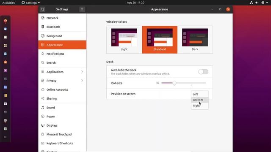Open Mouse & Touchpad settings
This screenshot has height=152, width=271.
pos(62,134)
